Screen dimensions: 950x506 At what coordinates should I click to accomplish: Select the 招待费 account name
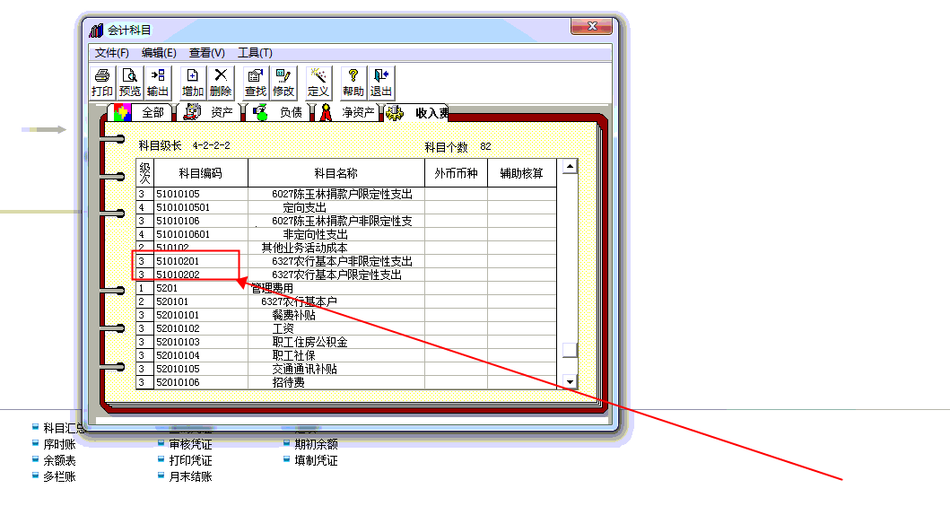pyautogui.click(x=288, y=382)
